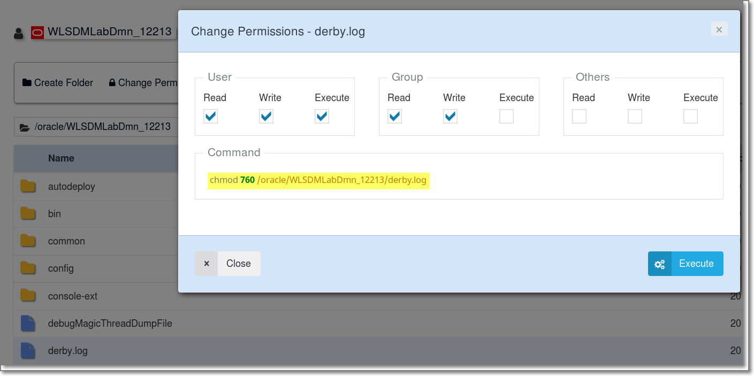This screenshot has height=376, width=754.
Task: Open the config folder
Action: click(61, 268)
